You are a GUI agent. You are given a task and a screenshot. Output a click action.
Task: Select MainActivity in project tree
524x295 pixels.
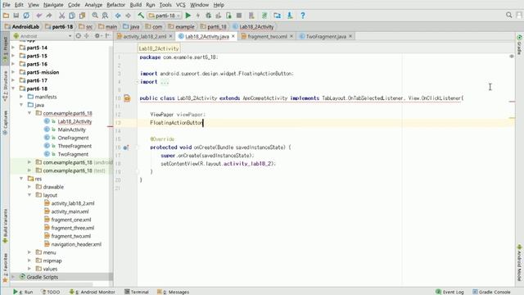pyautogui.click(x=71, y=129)
